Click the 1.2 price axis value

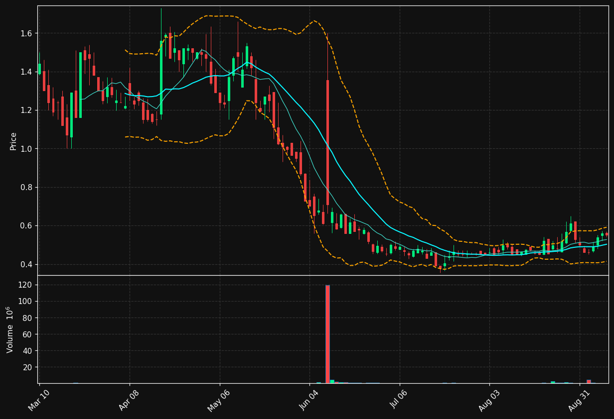(26, 110)
